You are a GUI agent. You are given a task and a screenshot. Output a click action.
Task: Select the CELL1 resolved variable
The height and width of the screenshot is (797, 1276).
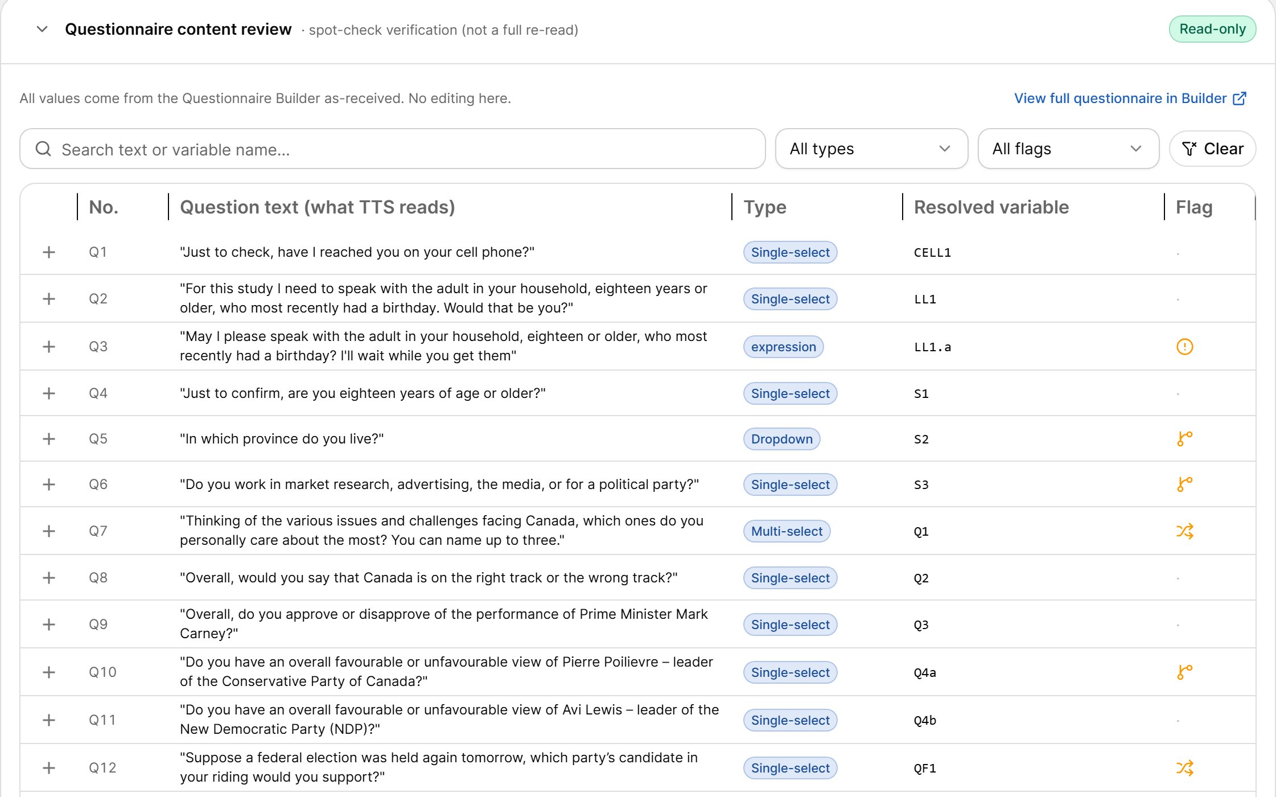pos(932,252)
